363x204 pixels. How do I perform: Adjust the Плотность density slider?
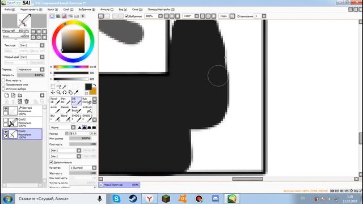(83, 144)
